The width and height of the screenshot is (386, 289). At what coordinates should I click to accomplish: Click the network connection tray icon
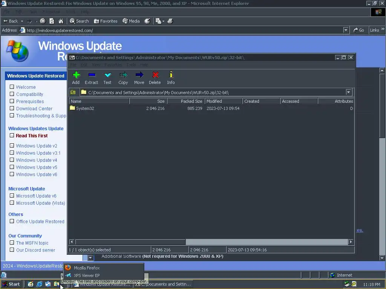347,284
